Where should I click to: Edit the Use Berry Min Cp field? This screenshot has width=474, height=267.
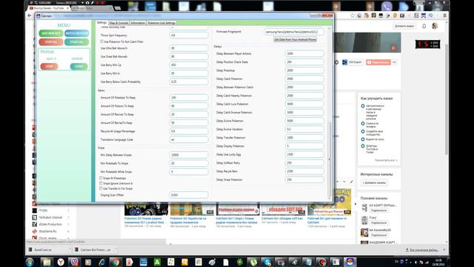click(x=189, y=65)
